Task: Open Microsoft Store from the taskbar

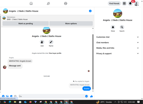Action: 20,102
